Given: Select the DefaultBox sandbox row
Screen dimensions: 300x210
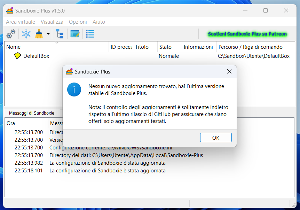Looking at the screenshot, I should tap(149, 56).
